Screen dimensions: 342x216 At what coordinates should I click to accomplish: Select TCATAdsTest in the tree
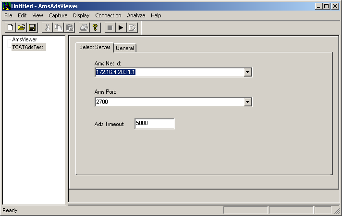pos(28,47)
